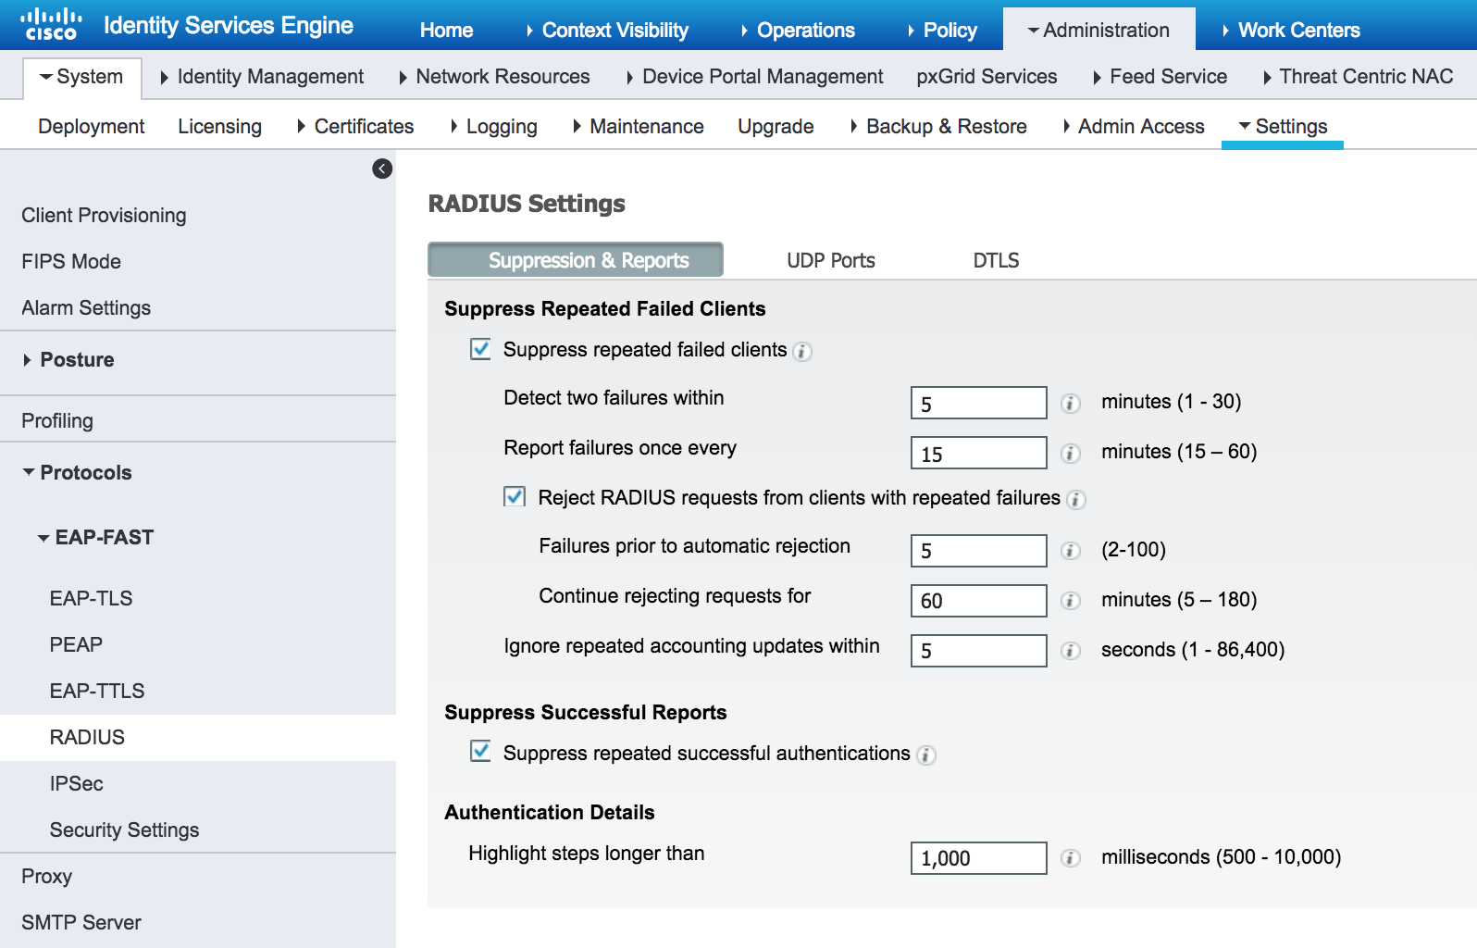Image resolution: width=1477 pixels, height=948 pixels.
Task: Info icon for Continue rejecting requests for
Action: (1071, 601)
